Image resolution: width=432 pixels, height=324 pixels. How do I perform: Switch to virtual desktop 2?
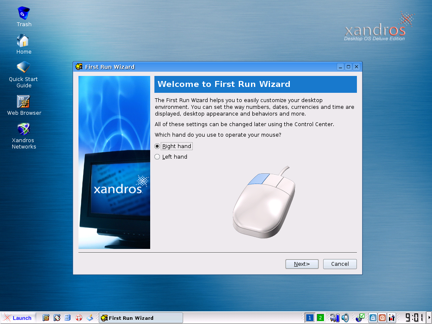tap(320, 318)
